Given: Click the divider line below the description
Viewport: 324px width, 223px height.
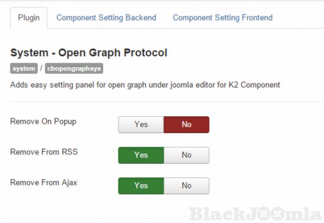Looking at the screenshot, I should coord(162,102).
